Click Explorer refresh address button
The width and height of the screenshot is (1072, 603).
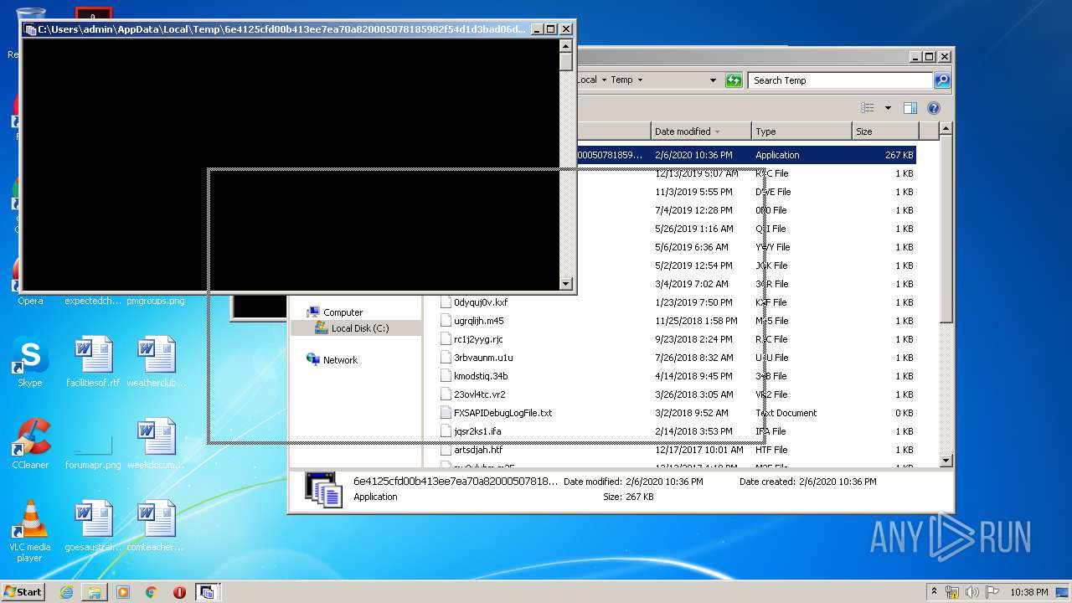(x=734, y=80)
